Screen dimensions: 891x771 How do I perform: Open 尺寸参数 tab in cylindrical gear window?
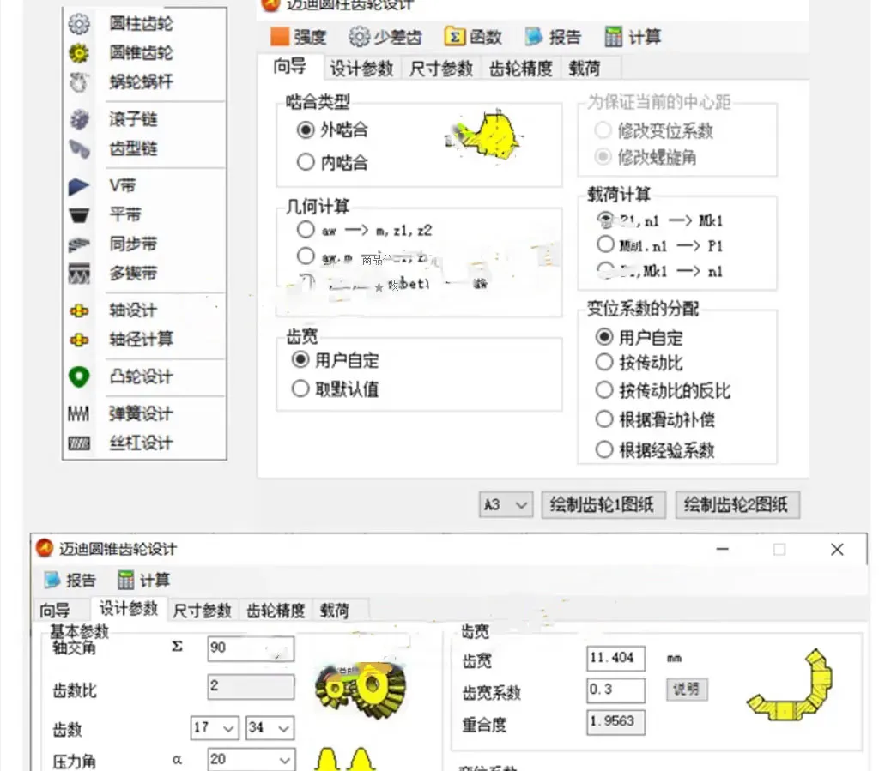[x=441, y=69]
